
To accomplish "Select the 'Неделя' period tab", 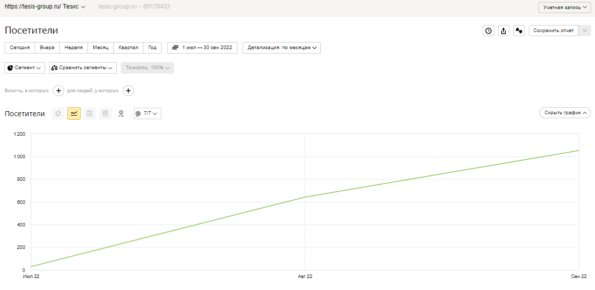I will pos(74,48).
